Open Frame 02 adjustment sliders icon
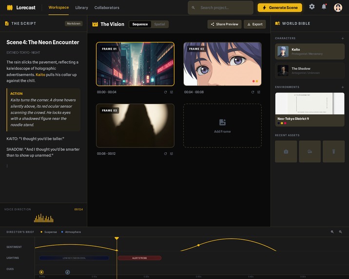This screenshot has height=279, width=349. 259,92
